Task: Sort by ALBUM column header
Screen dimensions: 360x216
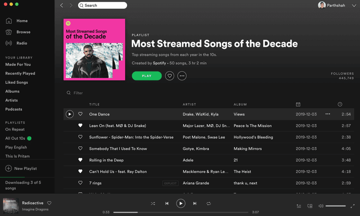Action: click(x=240, y=105)
